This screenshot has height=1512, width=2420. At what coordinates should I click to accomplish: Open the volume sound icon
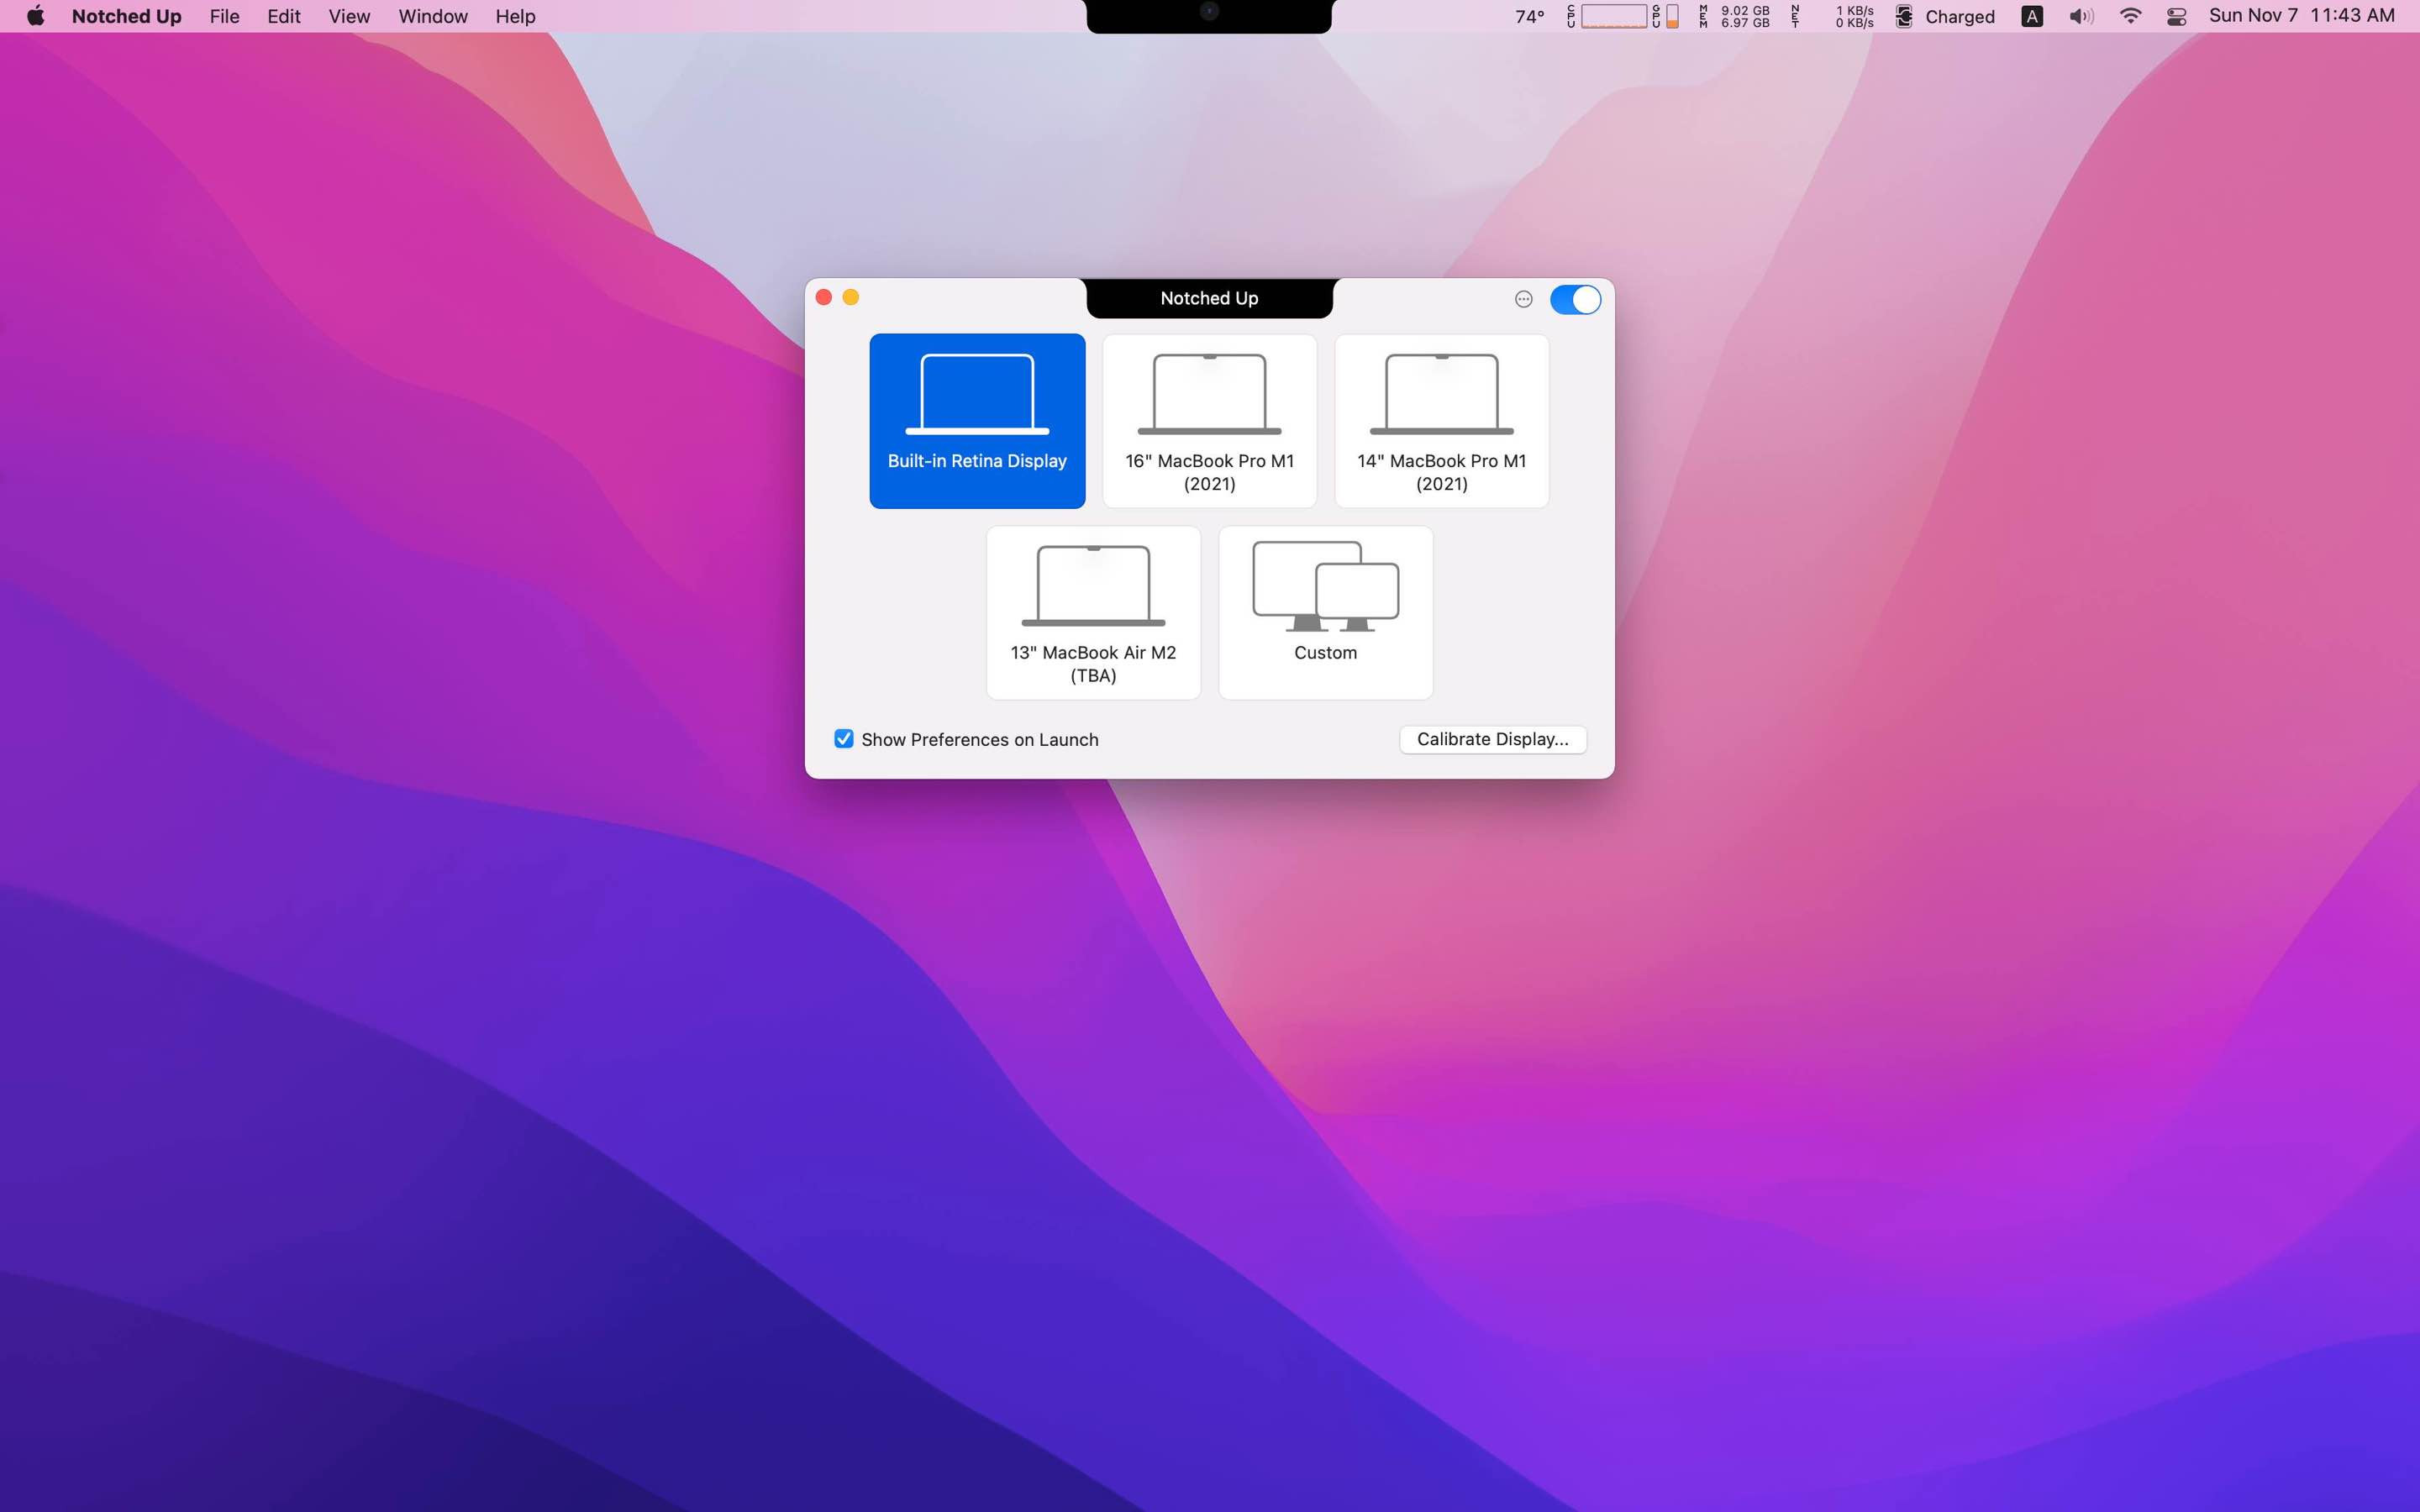click(x=2081, y=16)
